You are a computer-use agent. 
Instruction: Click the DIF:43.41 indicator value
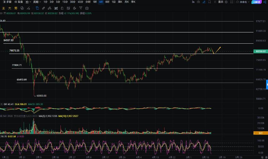pyautogui.click(x=8, y=104)
